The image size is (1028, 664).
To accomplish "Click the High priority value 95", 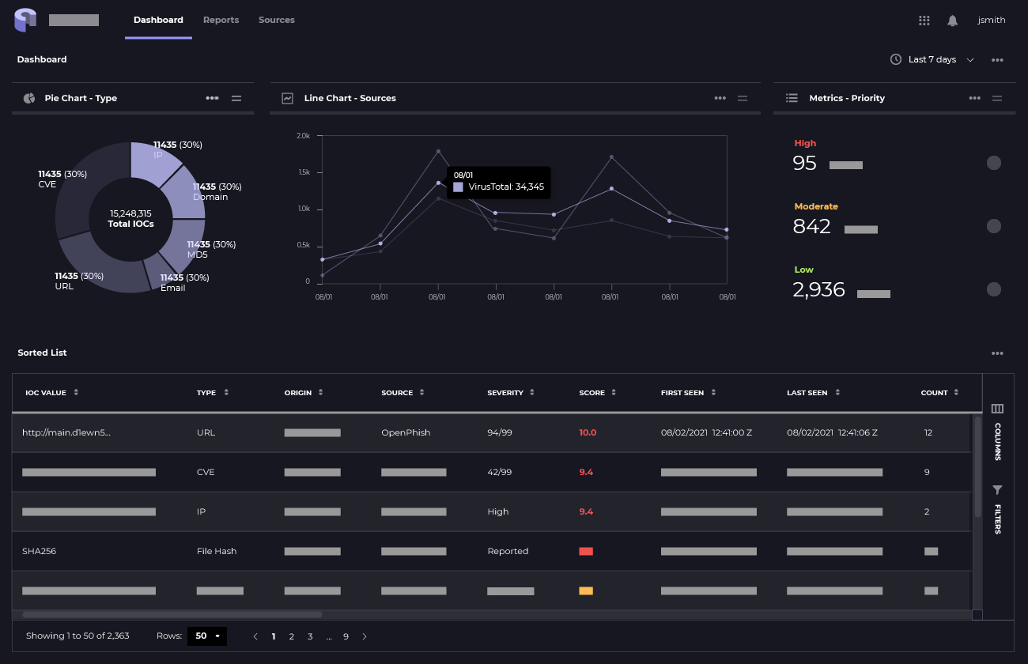I will tap(804, 163).
